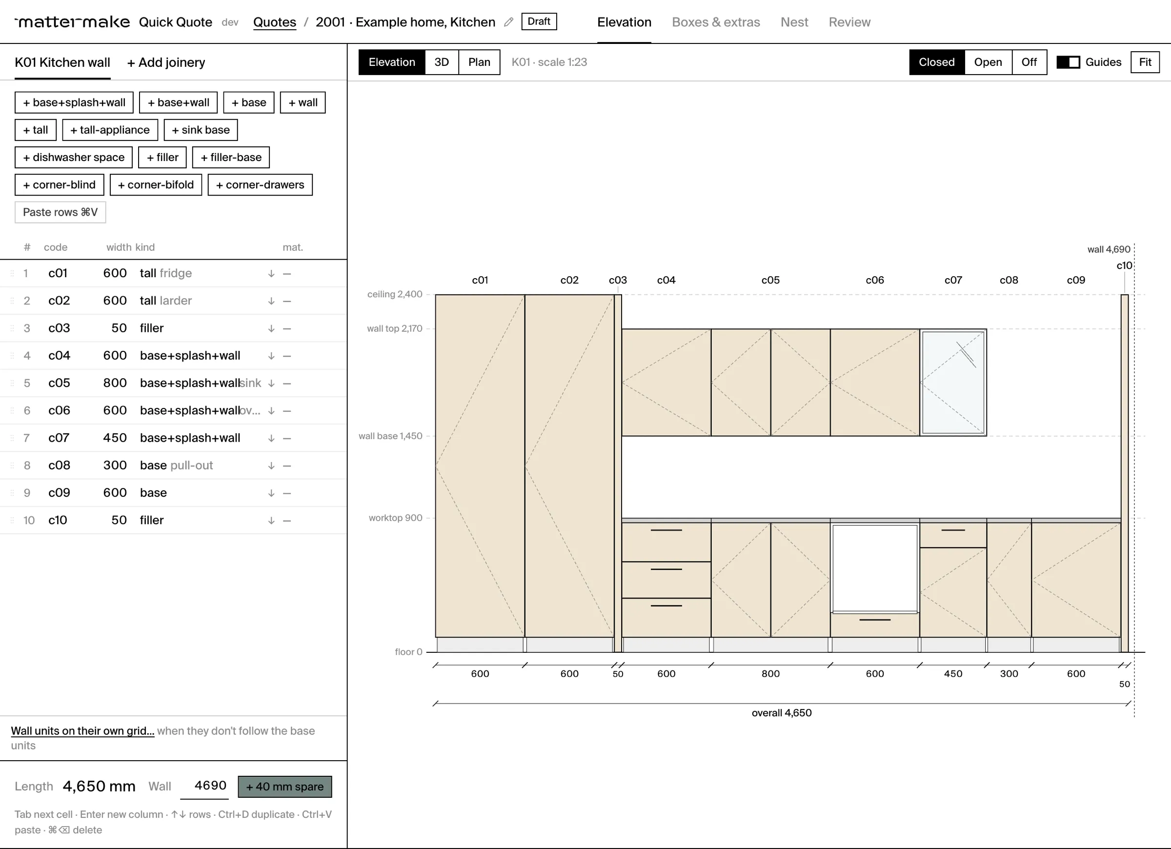Click the down arrow on row c08

(x=271, y=466)
